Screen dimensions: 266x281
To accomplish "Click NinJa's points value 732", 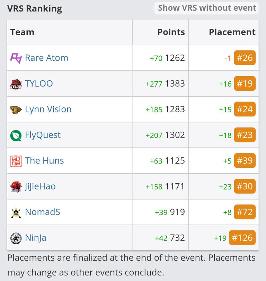I will pos(176,238).
